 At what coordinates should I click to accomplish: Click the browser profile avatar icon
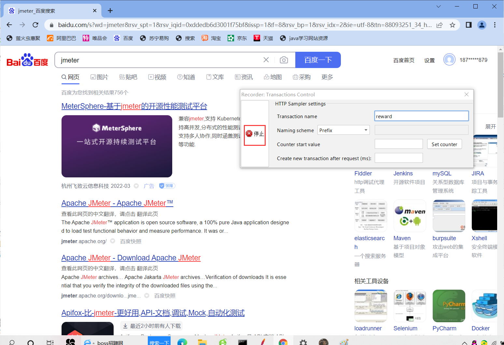coord(482,25)
